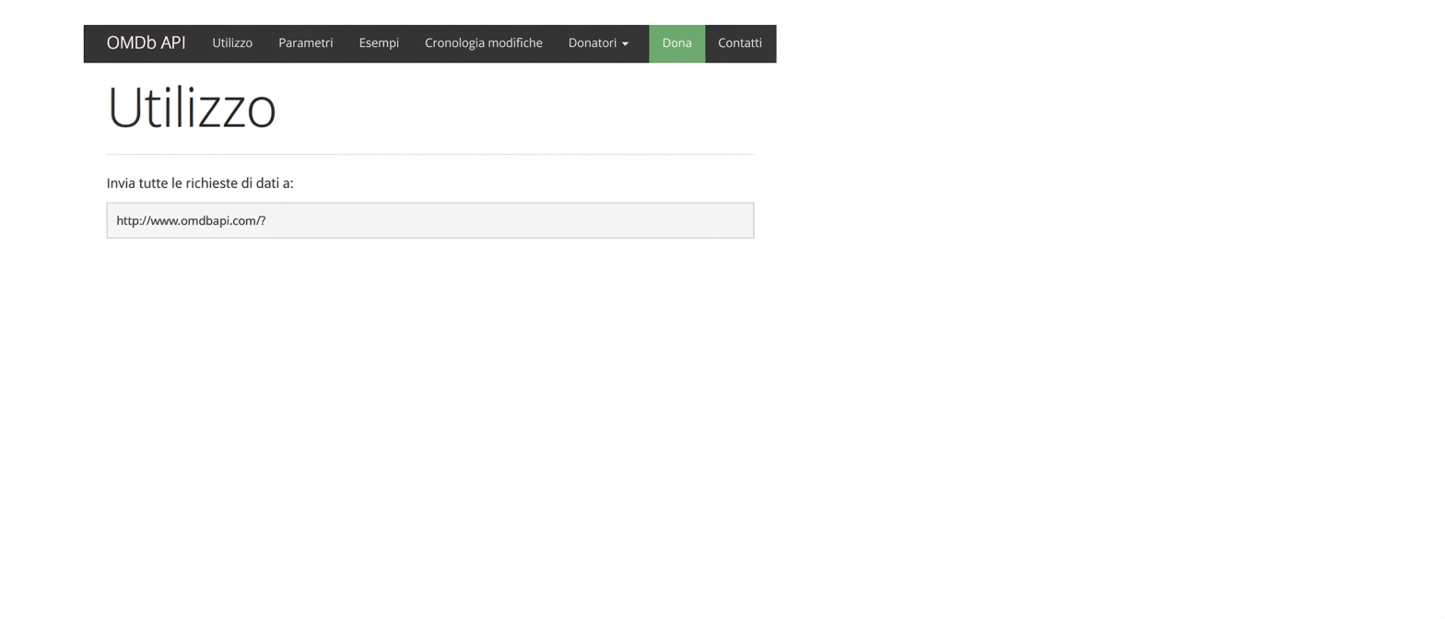Click empty space inside the URL box
The height and width of the screenshot is (619, 1445).
pos(553,220)
